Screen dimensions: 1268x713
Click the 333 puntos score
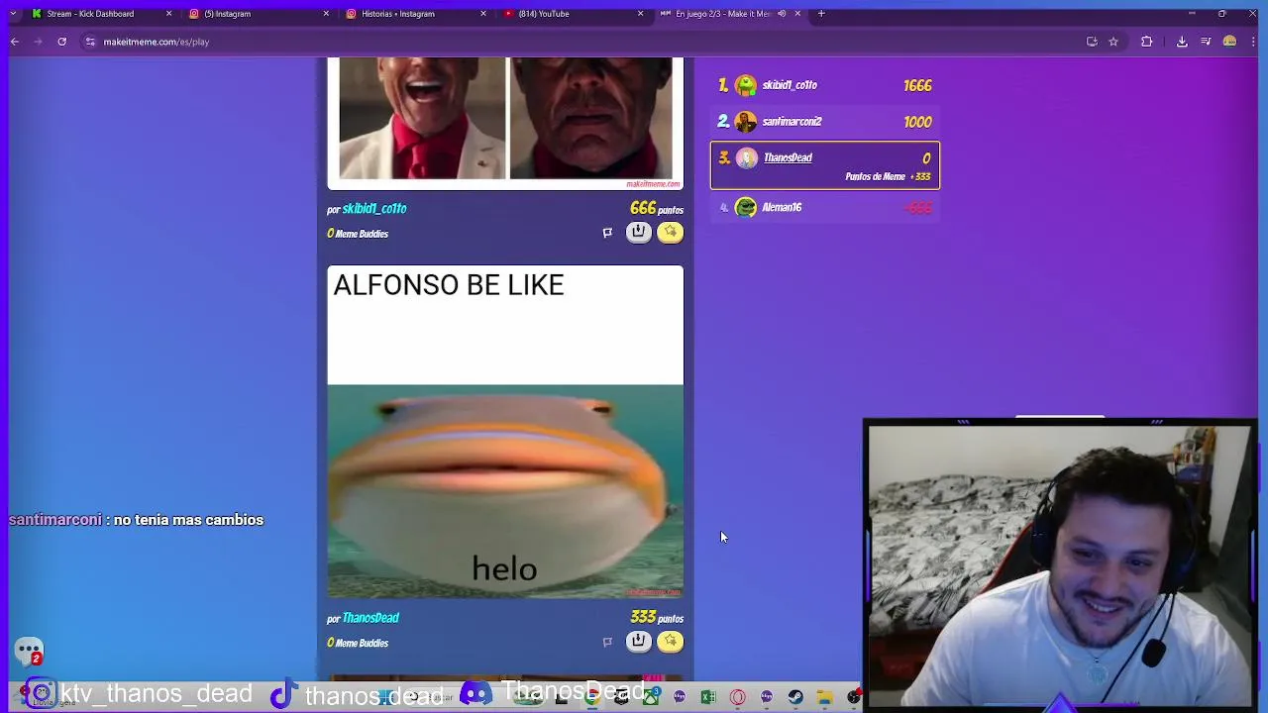[656, 618]
